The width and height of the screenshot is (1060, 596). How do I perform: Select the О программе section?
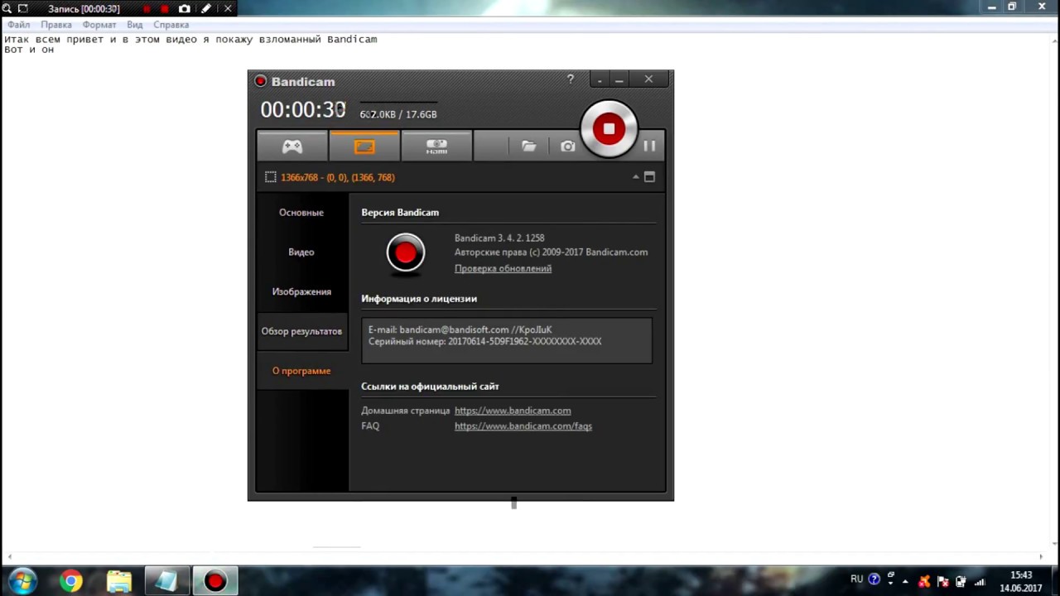tap(301, 371)
